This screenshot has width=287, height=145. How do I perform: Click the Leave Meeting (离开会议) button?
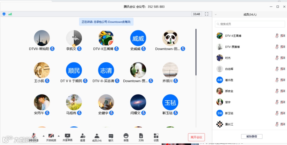point(196,137)
